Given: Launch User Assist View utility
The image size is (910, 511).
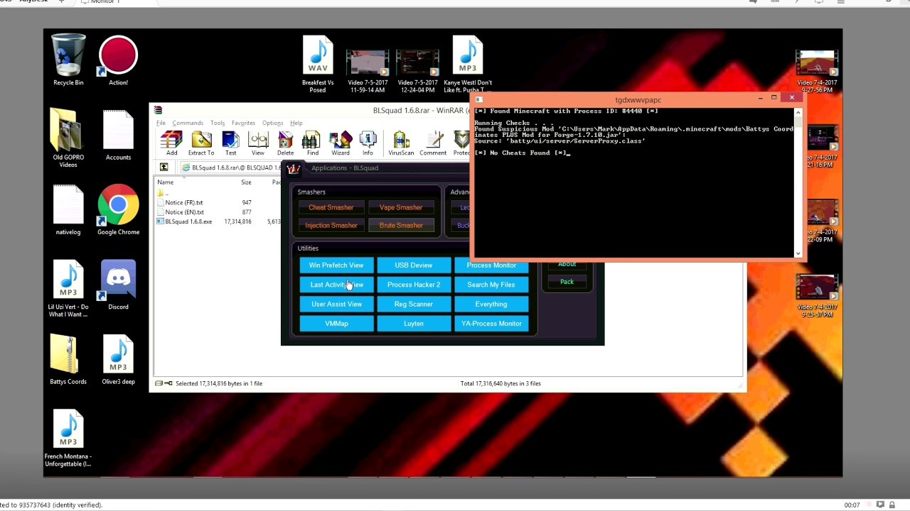Looking at the screenshot, I should coord(336,304).
